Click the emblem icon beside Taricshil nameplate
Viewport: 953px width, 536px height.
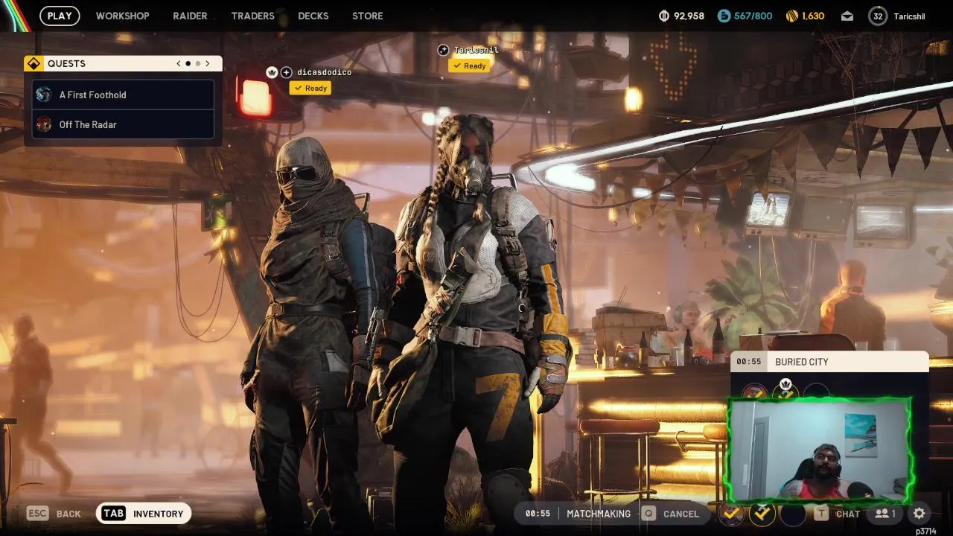point(443,50)
